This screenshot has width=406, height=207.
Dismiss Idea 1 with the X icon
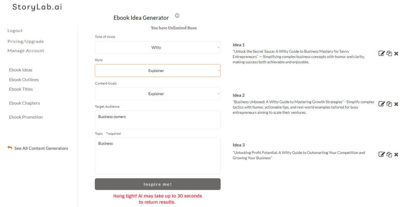tap(396, 53)
